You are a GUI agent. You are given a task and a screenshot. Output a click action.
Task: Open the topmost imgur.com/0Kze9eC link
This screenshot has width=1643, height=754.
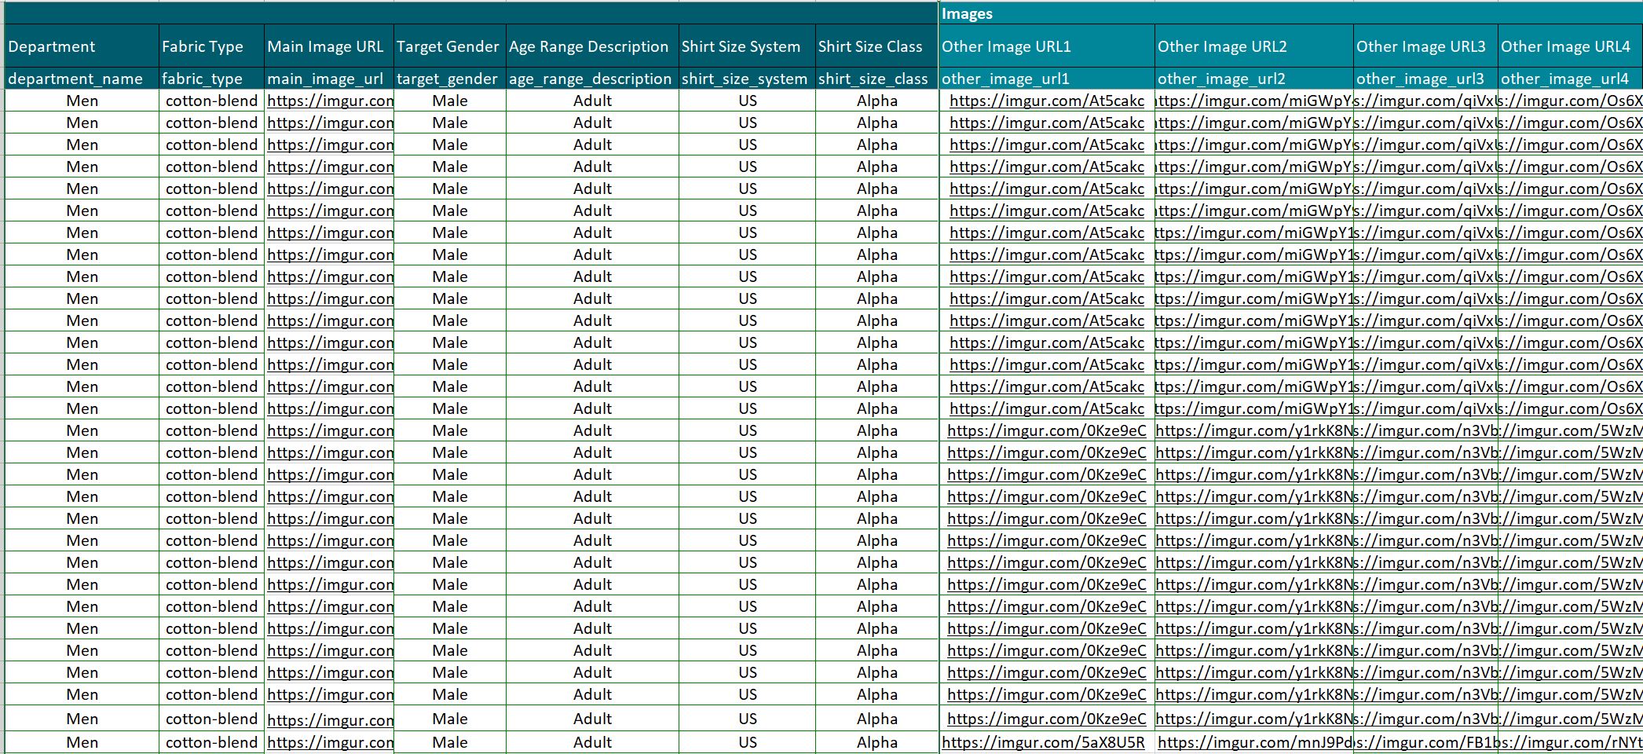1047,430
